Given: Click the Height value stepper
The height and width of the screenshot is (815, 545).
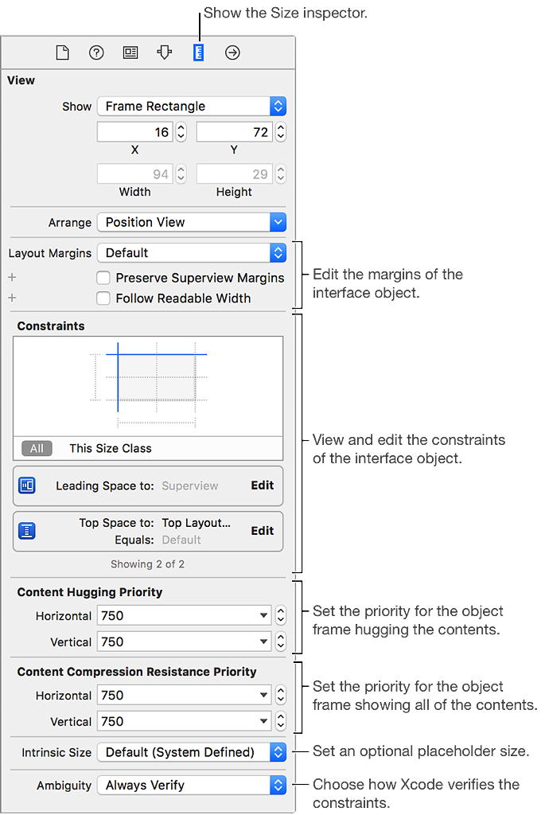Looking at the screenshot, I should [x=281, y=174].
